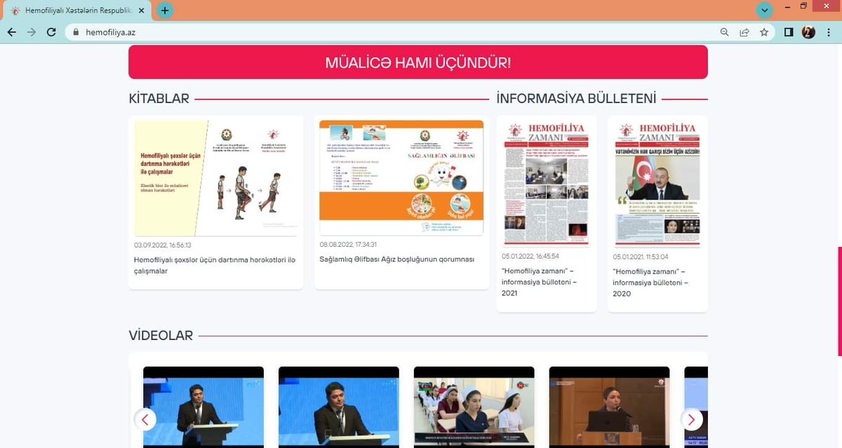The height and width of the screenshot is (448, 842).
Task: Open the KİTABLAR section heading
Action: click(x=159, y=99)
